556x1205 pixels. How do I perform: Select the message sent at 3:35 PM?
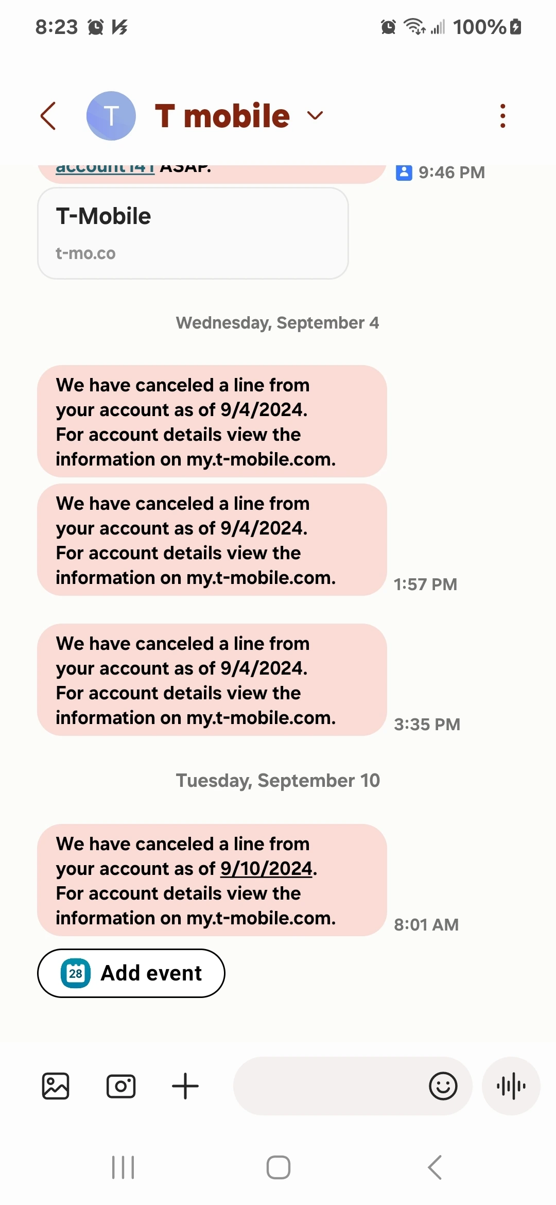(x=212, y=680)
